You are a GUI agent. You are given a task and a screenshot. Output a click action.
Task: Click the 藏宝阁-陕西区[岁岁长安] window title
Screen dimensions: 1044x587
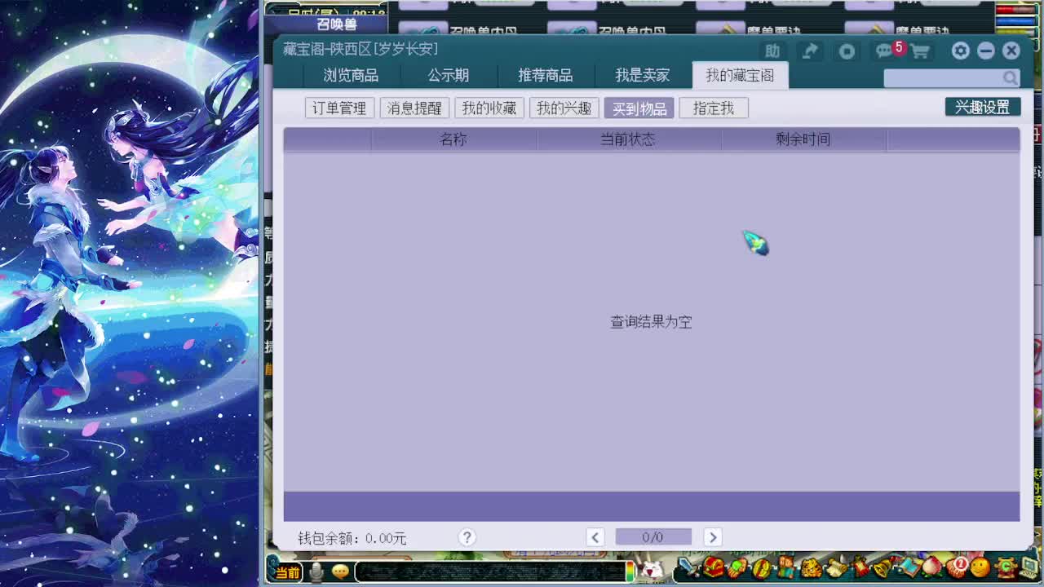361,49
